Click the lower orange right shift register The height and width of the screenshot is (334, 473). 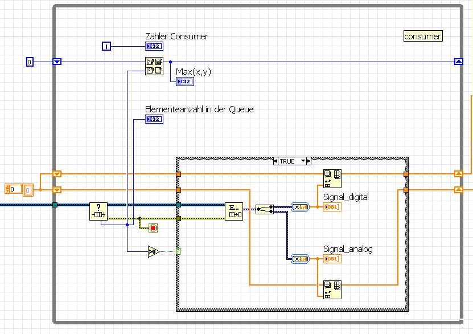[x=459, y=190]
